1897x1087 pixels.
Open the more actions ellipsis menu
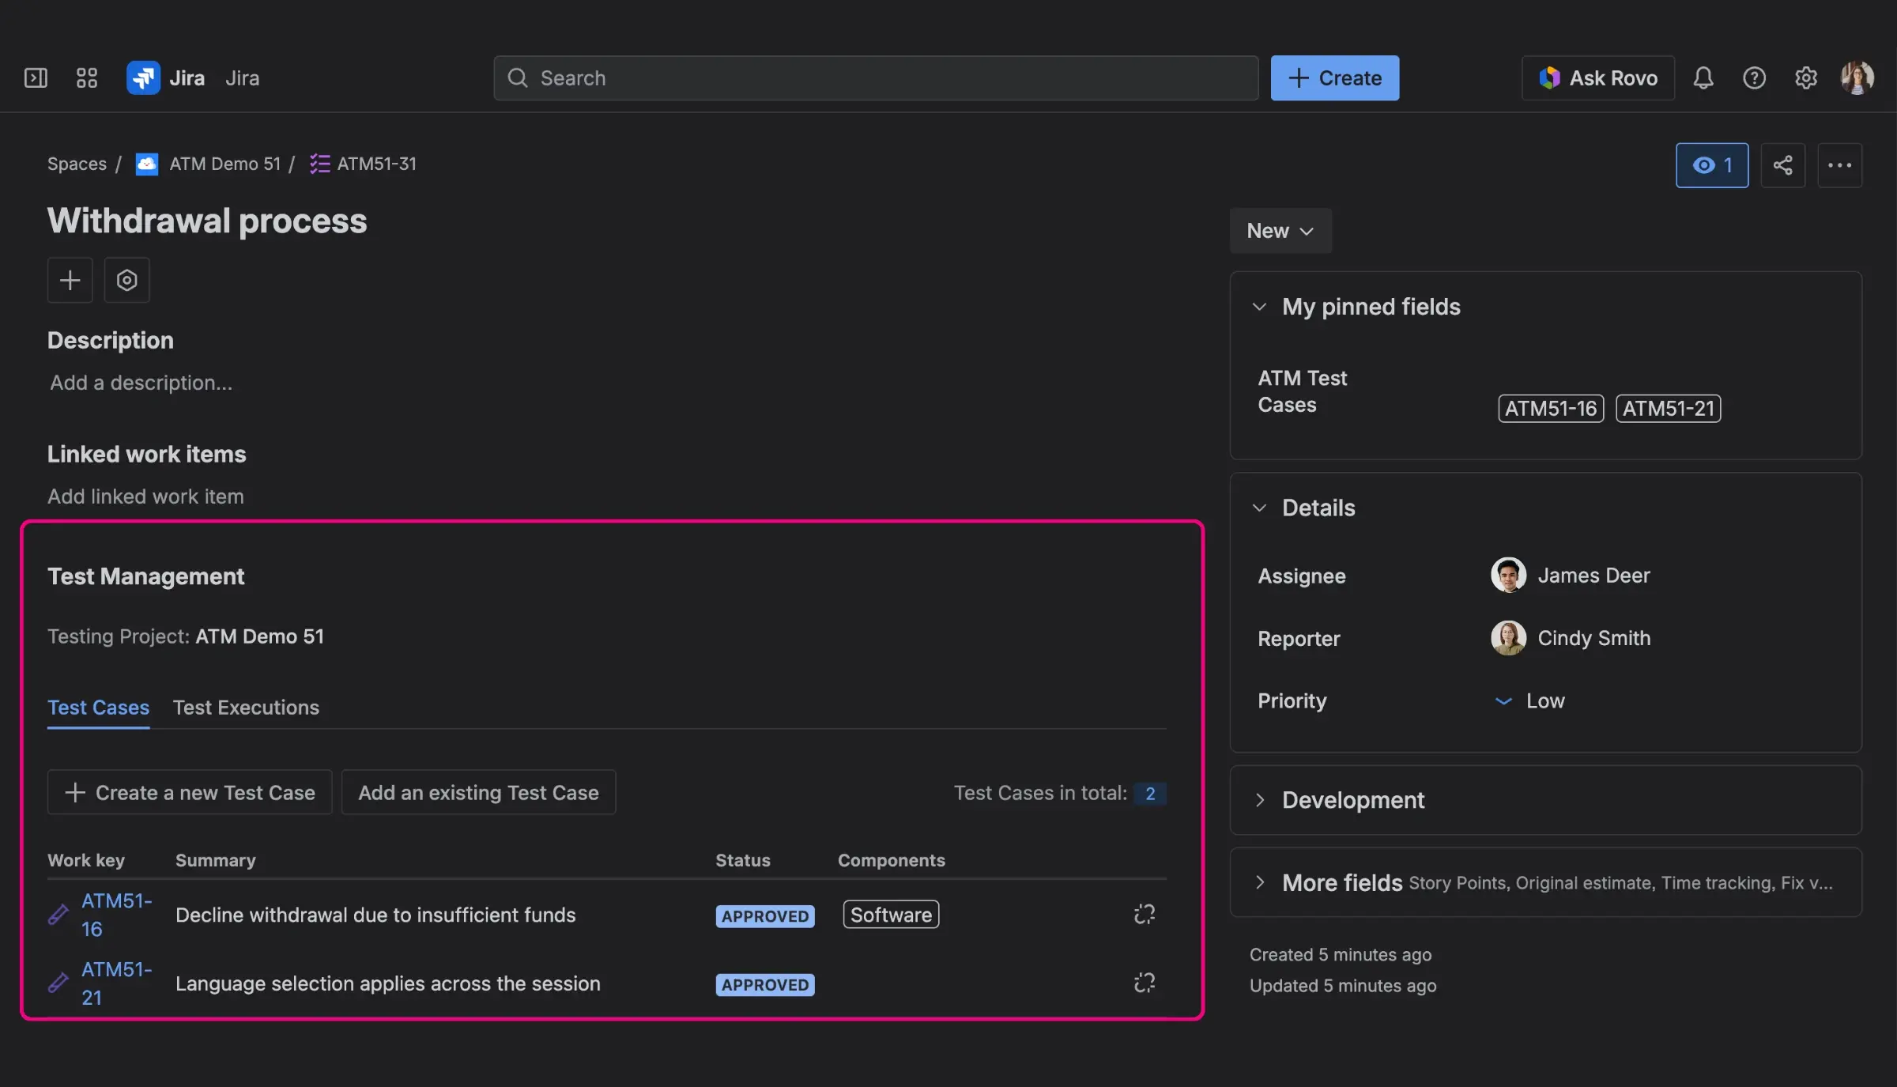click(1840, 165)
